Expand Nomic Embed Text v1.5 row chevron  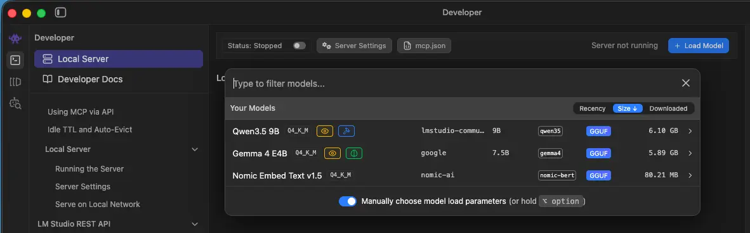coord(690,175)
